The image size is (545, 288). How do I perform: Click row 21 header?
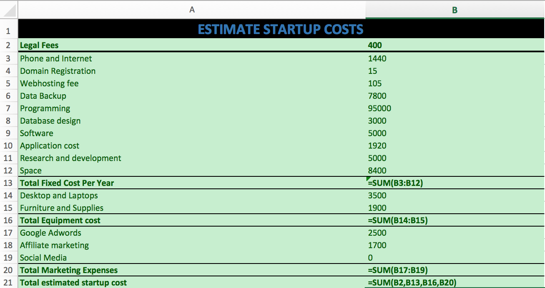8,283
